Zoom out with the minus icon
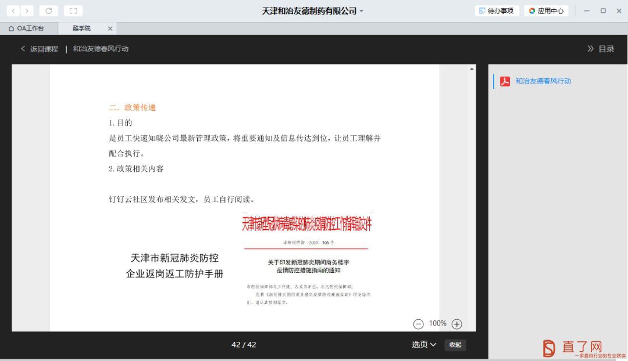 tap(418, 324)
